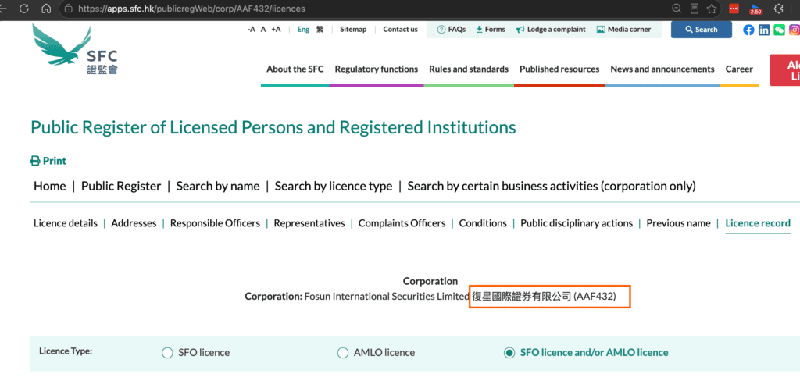
Task: Switch language to Traditional Chinese 繁
Action: [320, 30]
